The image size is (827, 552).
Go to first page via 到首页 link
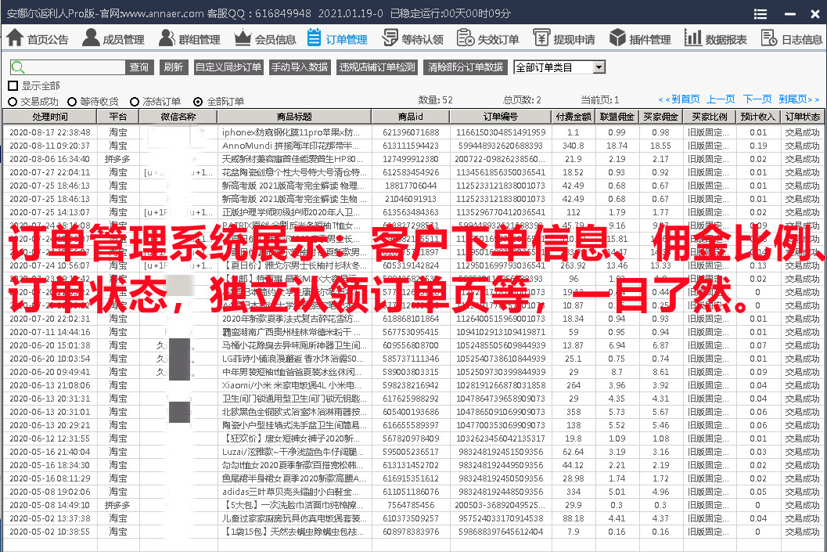679,99
